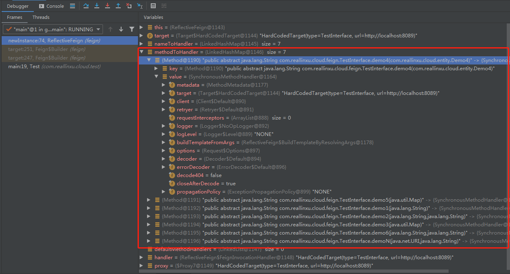Expand the nameToHandler node
The width and height of the screenshot is (510, 274).
pos(141,44)
